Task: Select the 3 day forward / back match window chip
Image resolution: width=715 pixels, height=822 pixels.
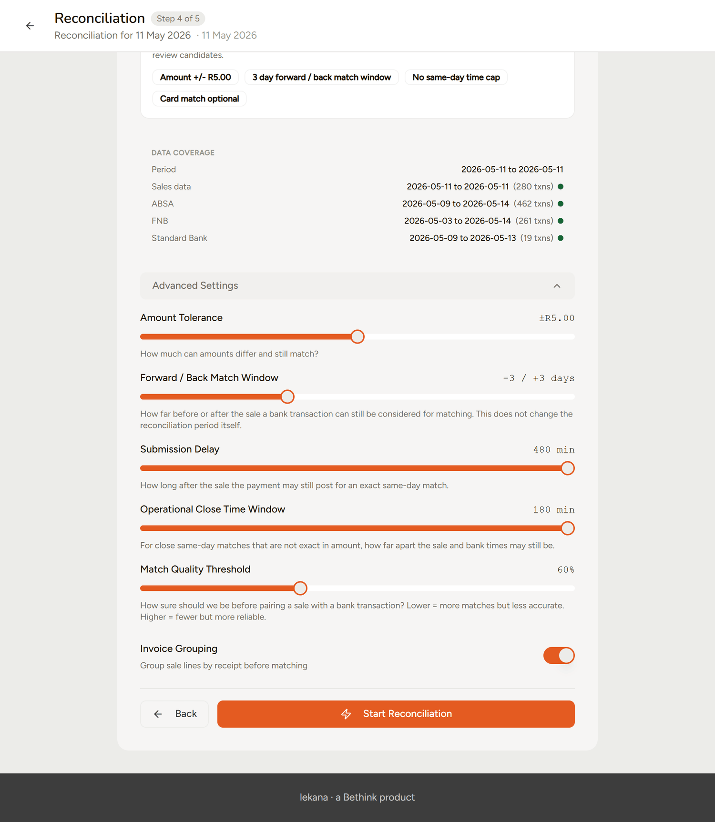Action: coord(322,77)
